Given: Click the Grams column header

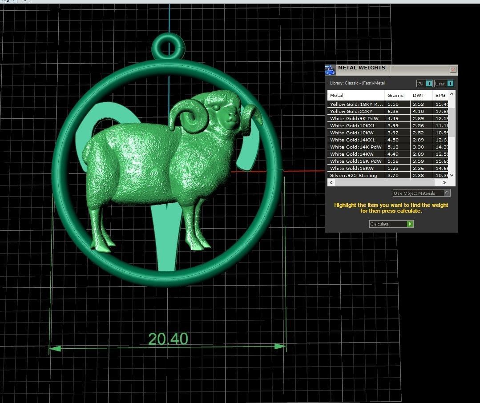Looking at the screenshot, I should pos(397,95).
